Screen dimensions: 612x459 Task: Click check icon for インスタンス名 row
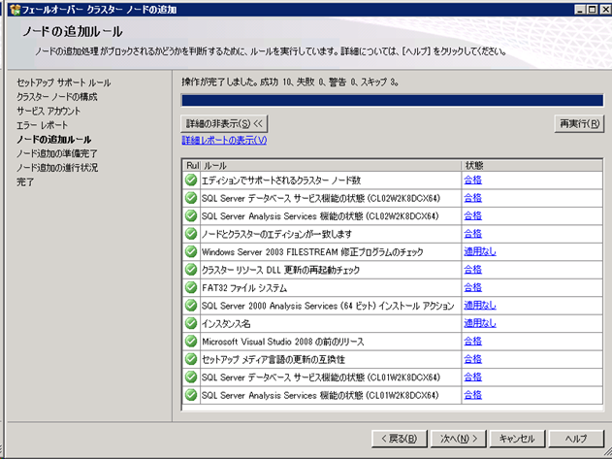click(191, 323)
